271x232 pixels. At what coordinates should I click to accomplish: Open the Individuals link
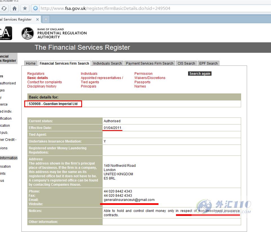point(89,74)
